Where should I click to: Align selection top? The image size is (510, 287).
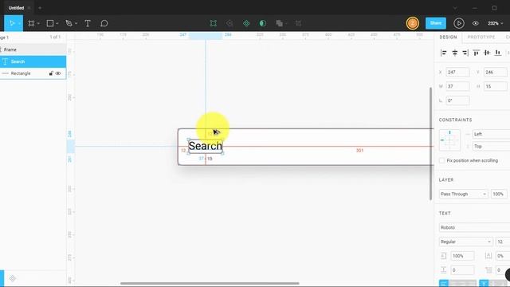pyautogui.click(x=477, y=53)
